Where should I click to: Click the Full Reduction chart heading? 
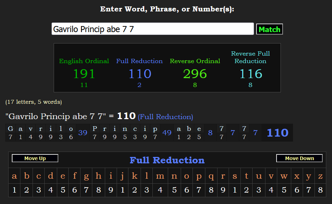coord(167,160)
